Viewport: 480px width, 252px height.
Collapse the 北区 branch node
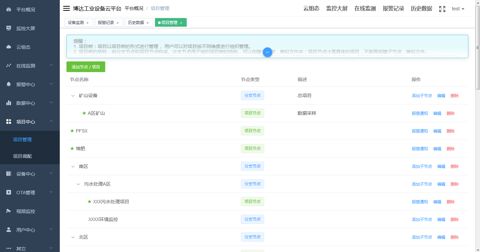(73, 237)
